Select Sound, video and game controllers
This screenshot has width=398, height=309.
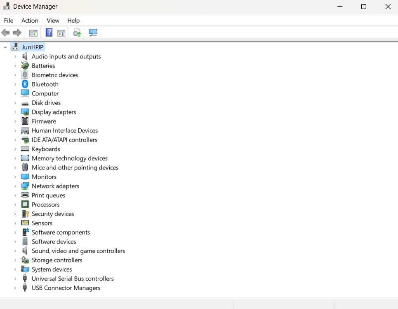(x=78, y=251)
